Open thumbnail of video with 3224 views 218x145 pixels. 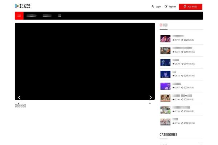click(x=165, y=50)
